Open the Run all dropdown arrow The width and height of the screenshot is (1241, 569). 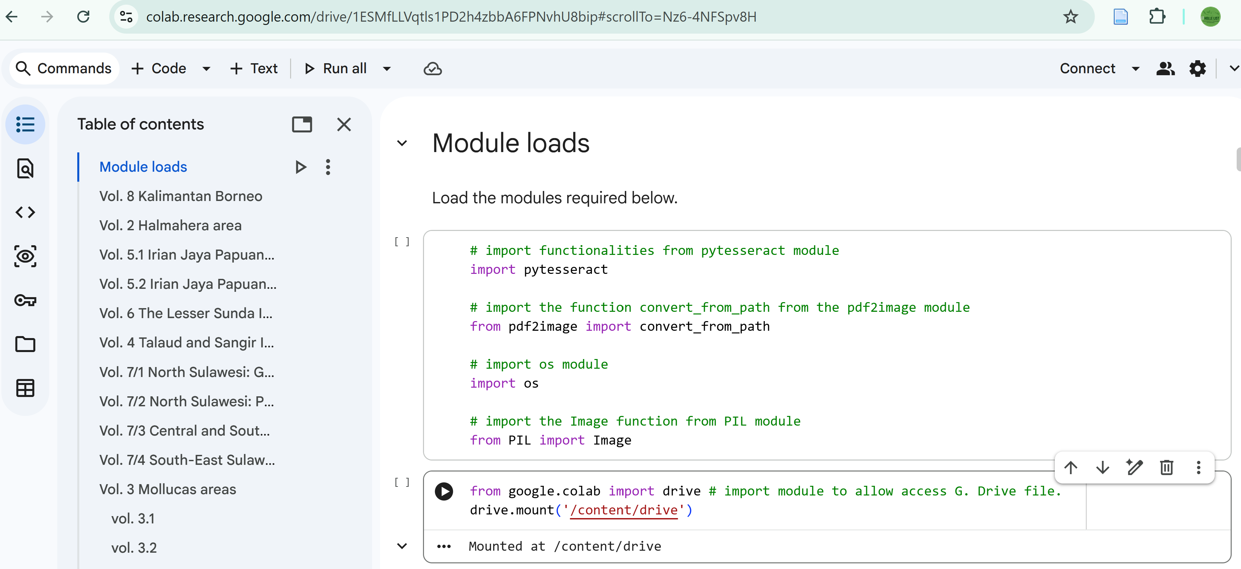point(386,69)
